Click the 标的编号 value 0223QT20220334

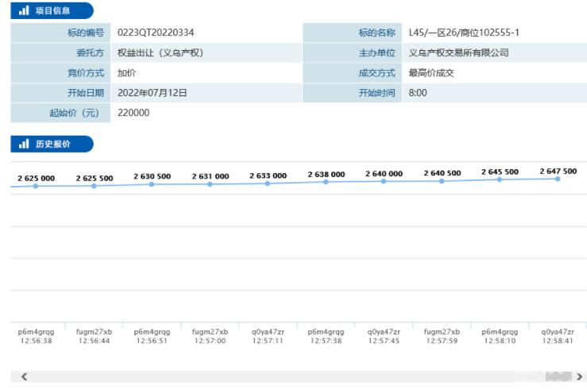coord(156,33)
